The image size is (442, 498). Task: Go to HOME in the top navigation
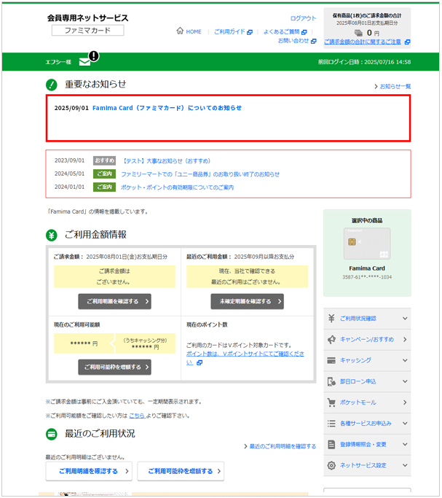[194, 32]
